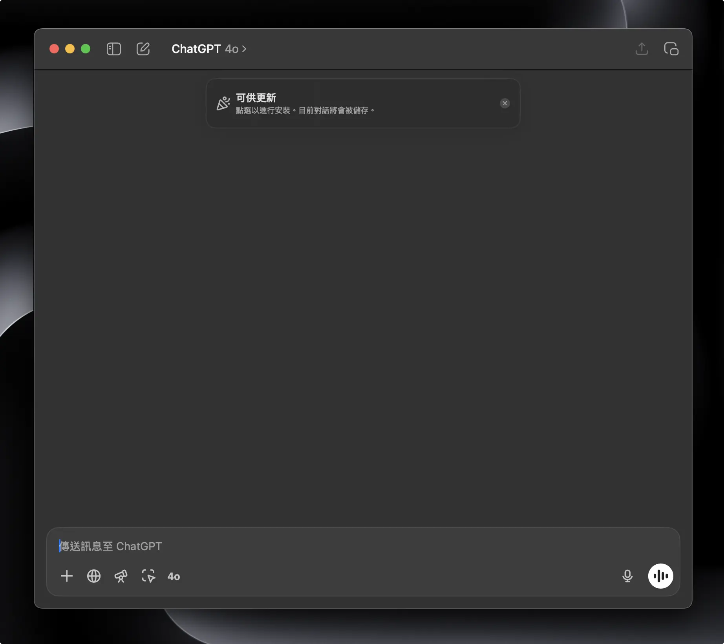Launch voice mode waveform button
This screenshot has width=724, height=644.
click(x=660, y=576)
